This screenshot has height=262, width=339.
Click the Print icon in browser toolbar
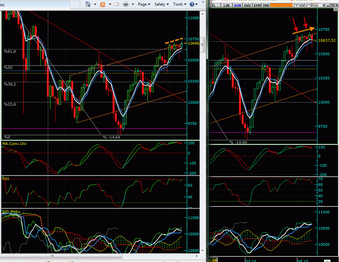tap(126, 4)
